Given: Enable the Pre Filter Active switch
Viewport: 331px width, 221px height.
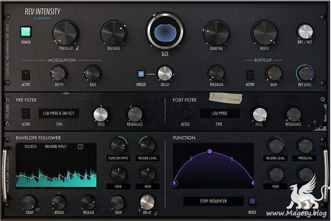Looking at the screenshot, I should 26,114.
